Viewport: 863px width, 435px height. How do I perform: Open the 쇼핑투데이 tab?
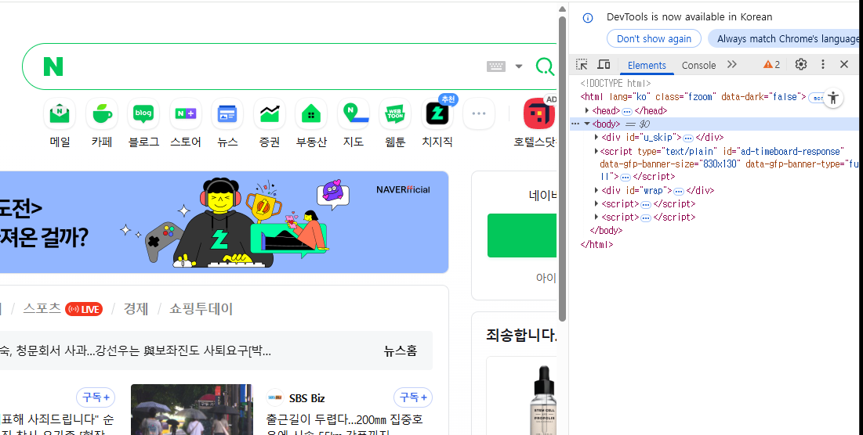point(201,309)
